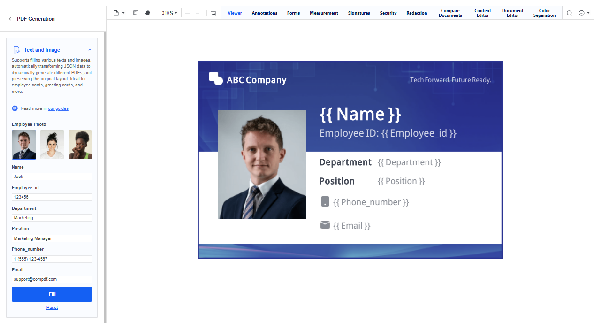Click the Fill button
Image resolution: width=594 pixels, height=323 pixels.
(52, 294)
